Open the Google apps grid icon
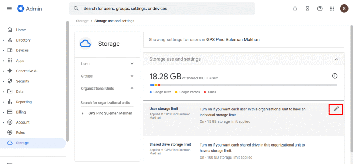Screen dimensions: 353x164 (x=332, y=9)
